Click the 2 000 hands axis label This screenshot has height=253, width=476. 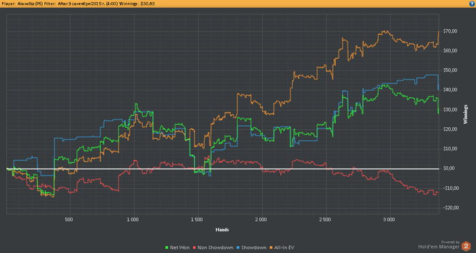click(260, 220)
